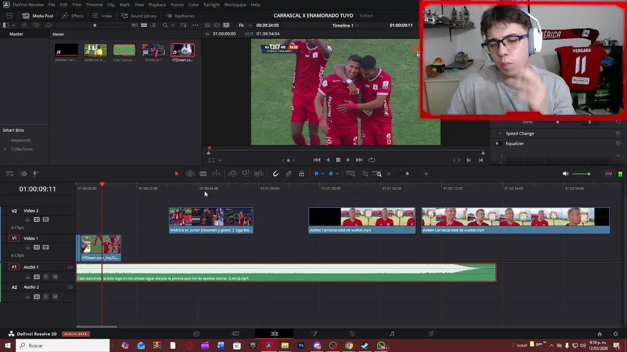The width and height of the screenshot is (627, 352).
Task: Open the Playback menu
Action: (157, 4)
